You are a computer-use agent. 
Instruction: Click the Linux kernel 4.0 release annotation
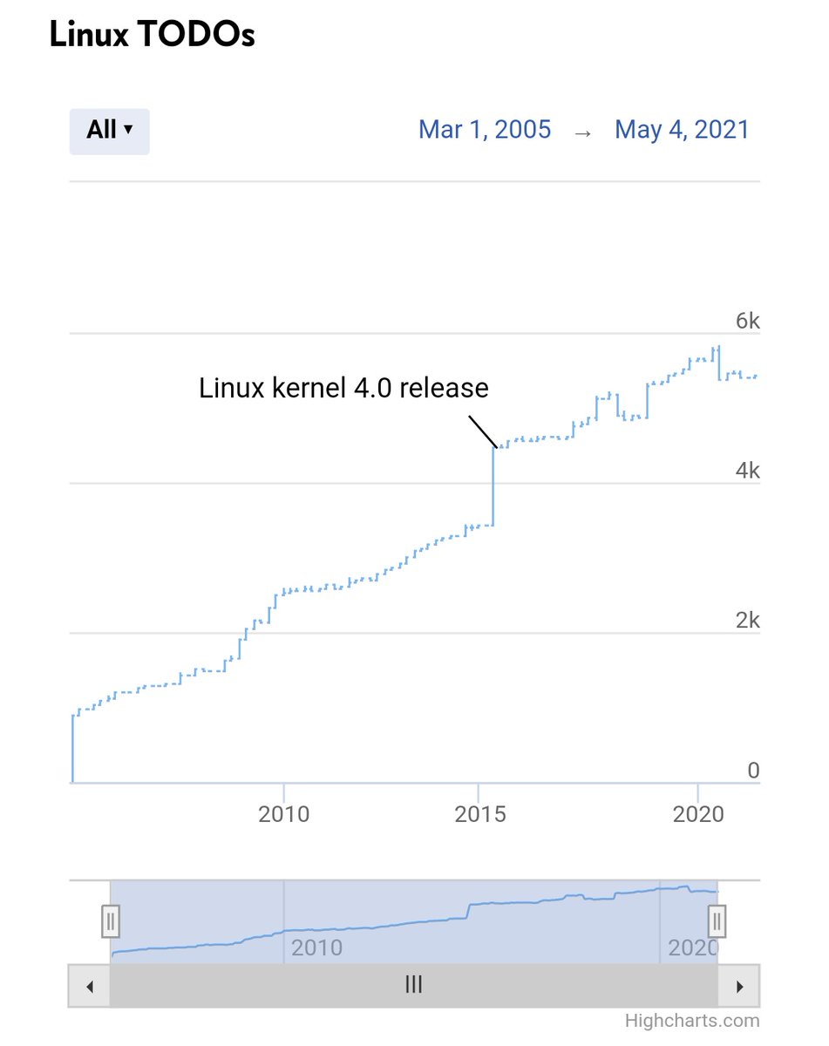click(343, 387)
